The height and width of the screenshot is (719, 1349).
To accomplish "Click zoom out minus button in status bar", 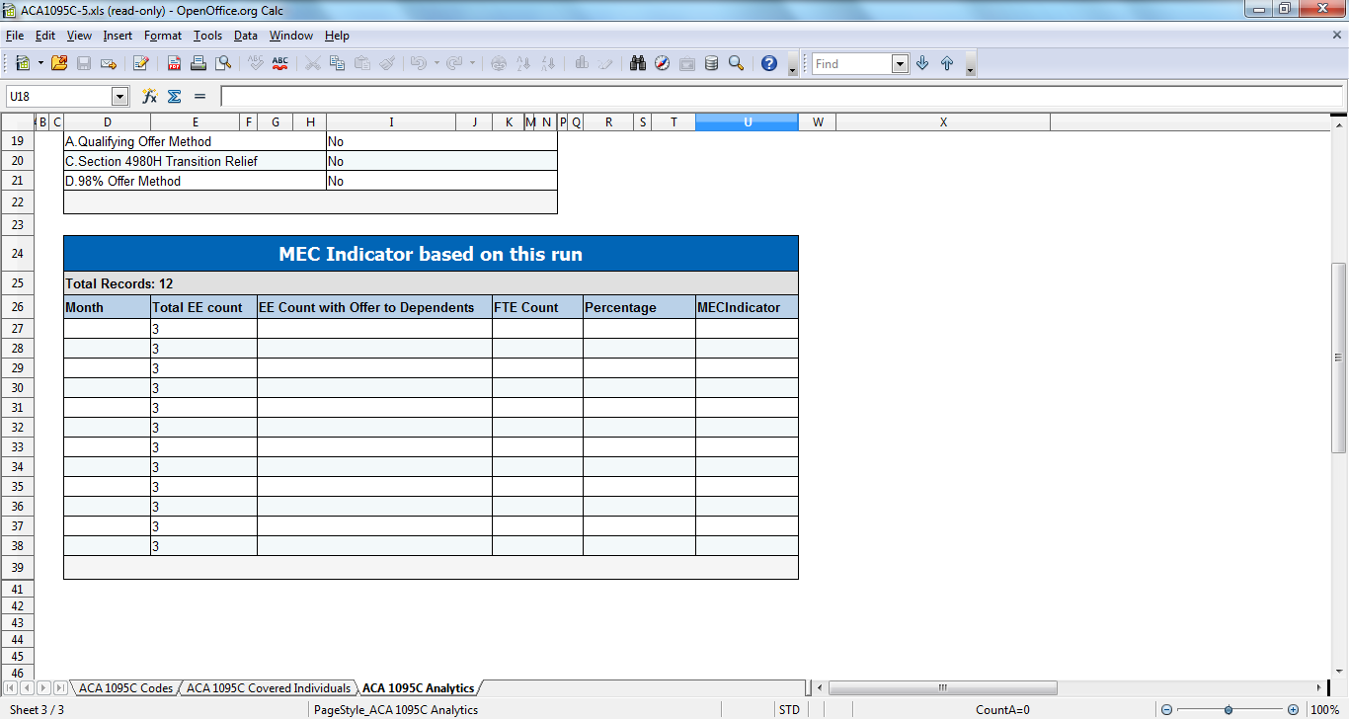I will click(x=1166, y=710).
